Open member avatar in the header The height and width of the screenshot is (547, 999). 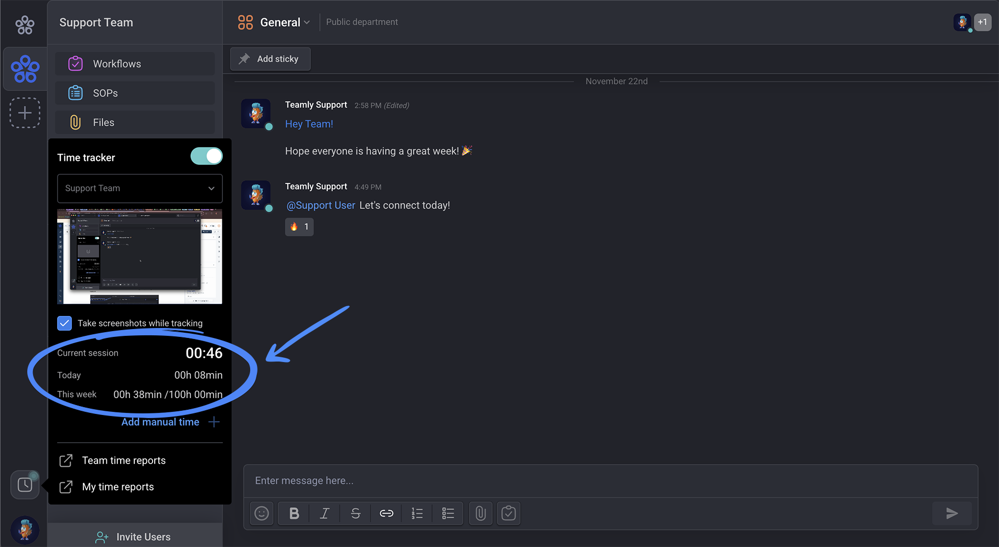962,22
